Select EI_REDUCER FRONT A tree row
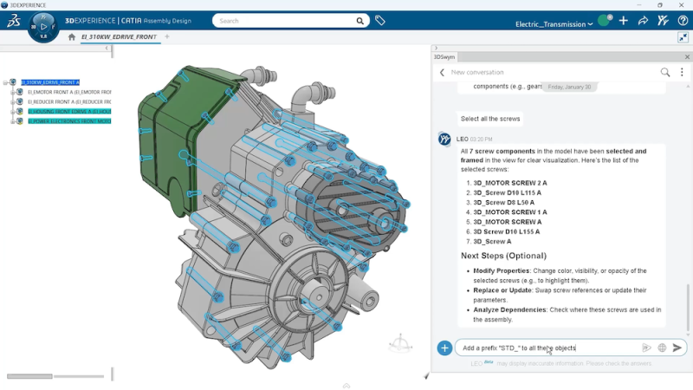The height and width of the screenshot is (390, 693). tap(69, 101)
